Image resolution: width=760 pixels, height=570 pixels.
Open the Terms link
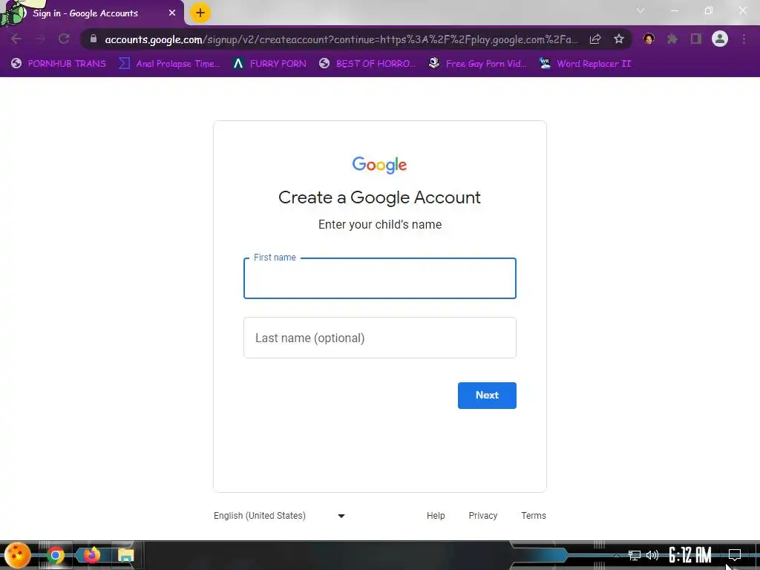(x=534, y=516)
